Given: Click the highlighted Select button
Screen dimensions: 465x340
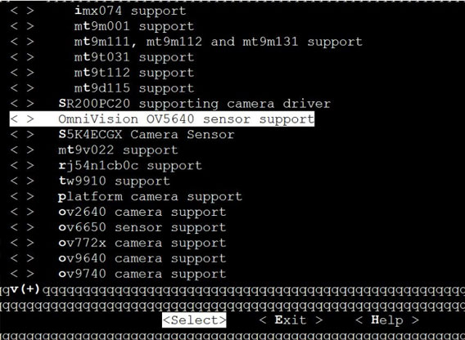Looking at the screenshot, I should 194,320.
